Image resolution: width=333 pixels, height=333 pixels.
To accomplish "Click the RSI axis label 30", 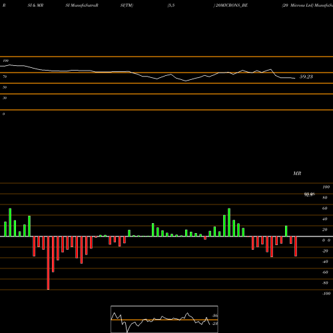I will click(5, 98).
